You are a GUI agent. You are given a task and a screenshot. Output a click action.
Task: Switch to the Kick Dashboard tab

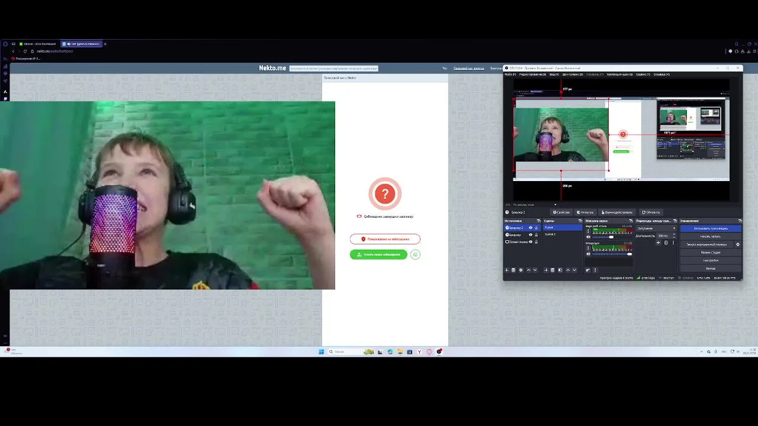[x=37, y=44]
